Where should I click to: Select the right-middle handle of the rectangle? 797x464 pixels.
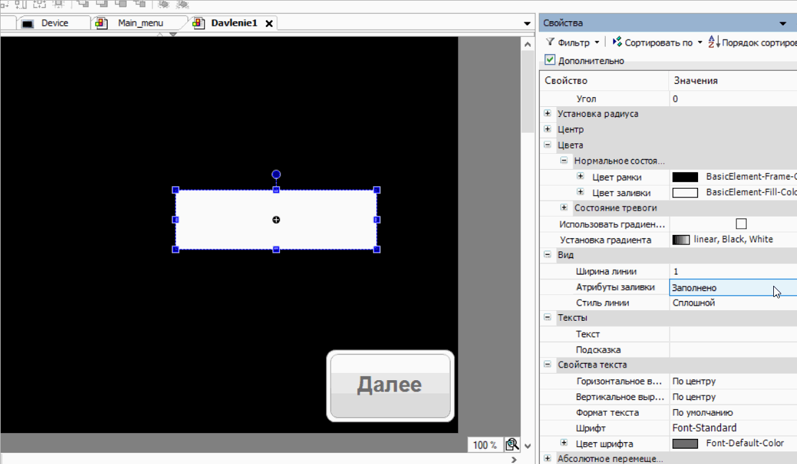pos(377,220)
